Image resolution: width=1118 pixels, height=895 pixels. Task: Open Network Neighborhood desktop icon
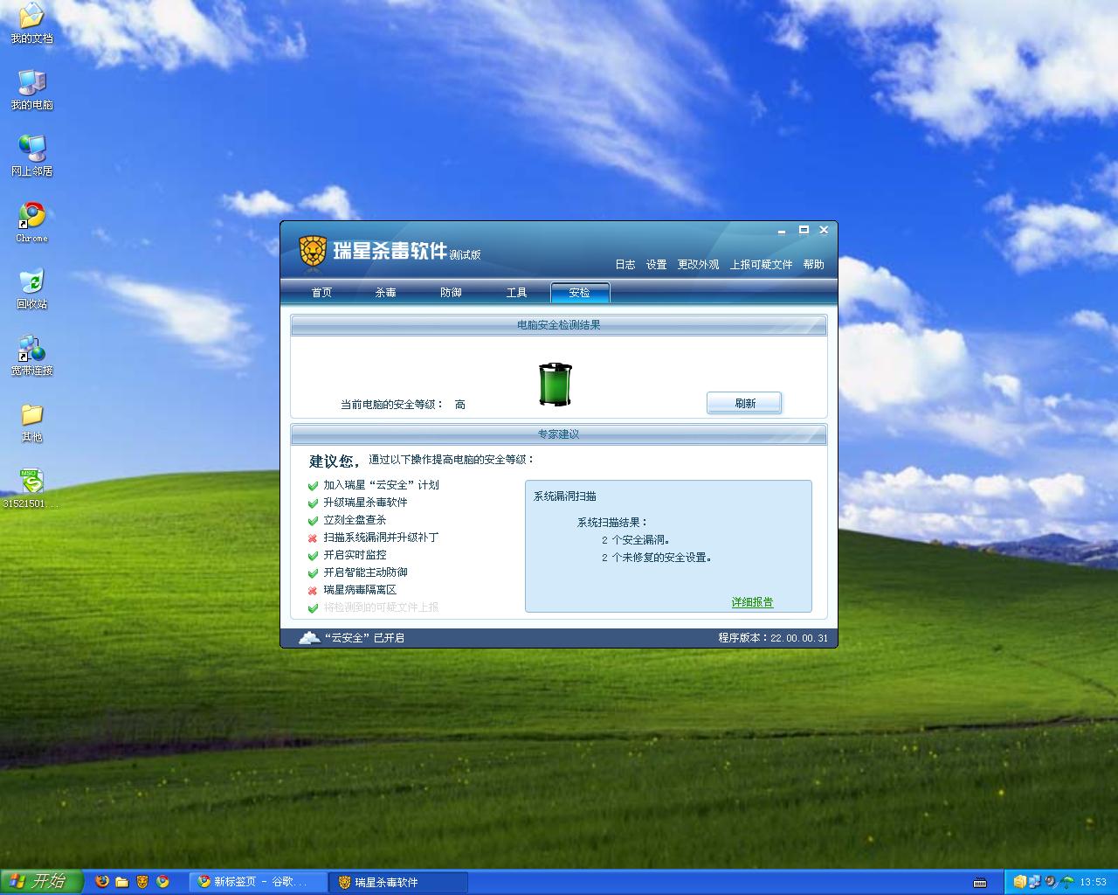click(x=31, y=156)
